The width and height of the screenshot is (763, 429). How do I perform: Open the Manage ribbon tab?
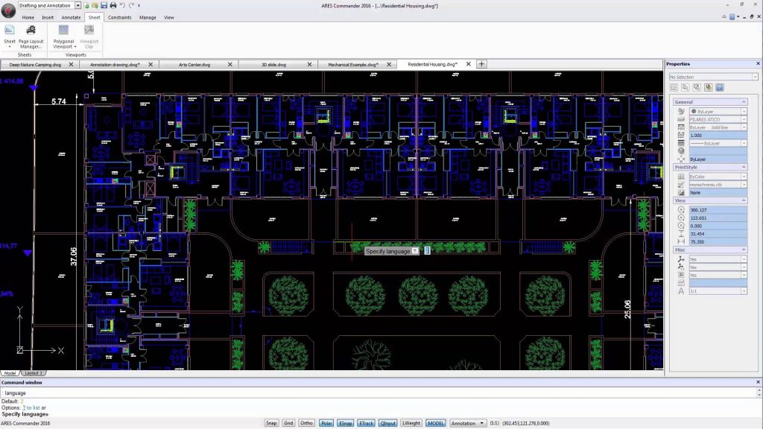[148, 17]
